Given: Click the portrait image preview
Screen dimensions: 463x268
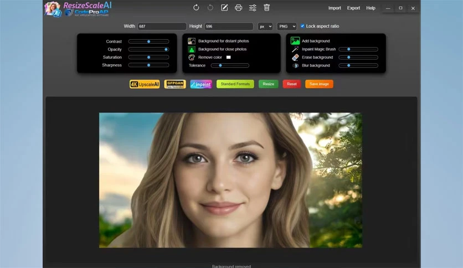Looking at the screenshot, I should pyautogui.click(x=230, y=180).
